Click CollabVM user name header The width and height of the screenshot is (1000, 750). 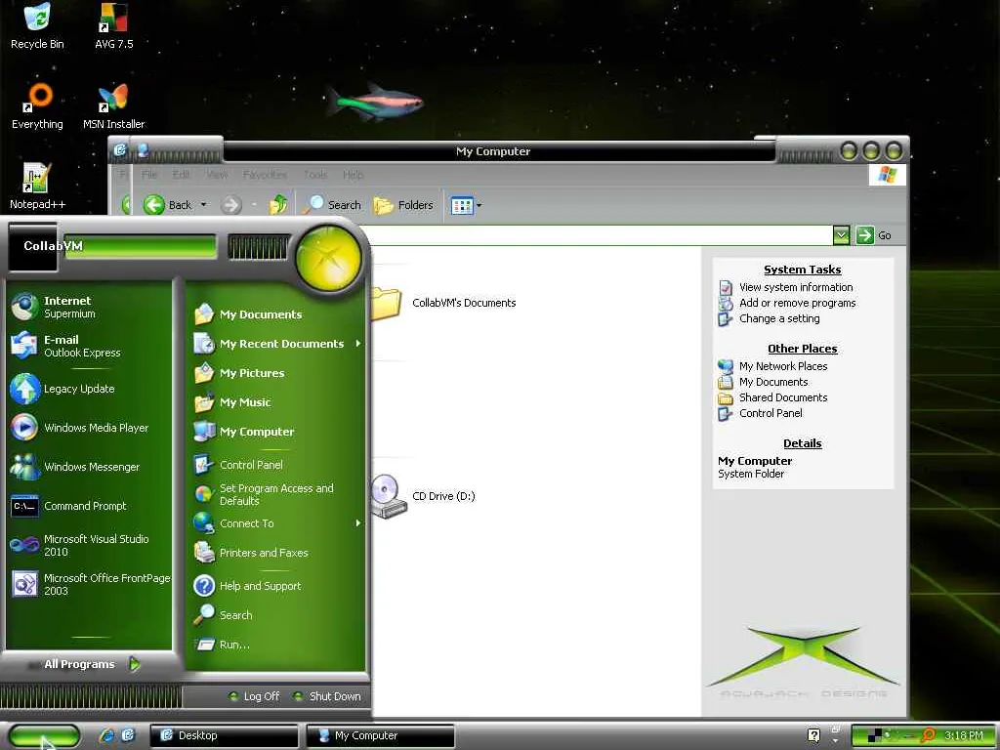(53, 245)
